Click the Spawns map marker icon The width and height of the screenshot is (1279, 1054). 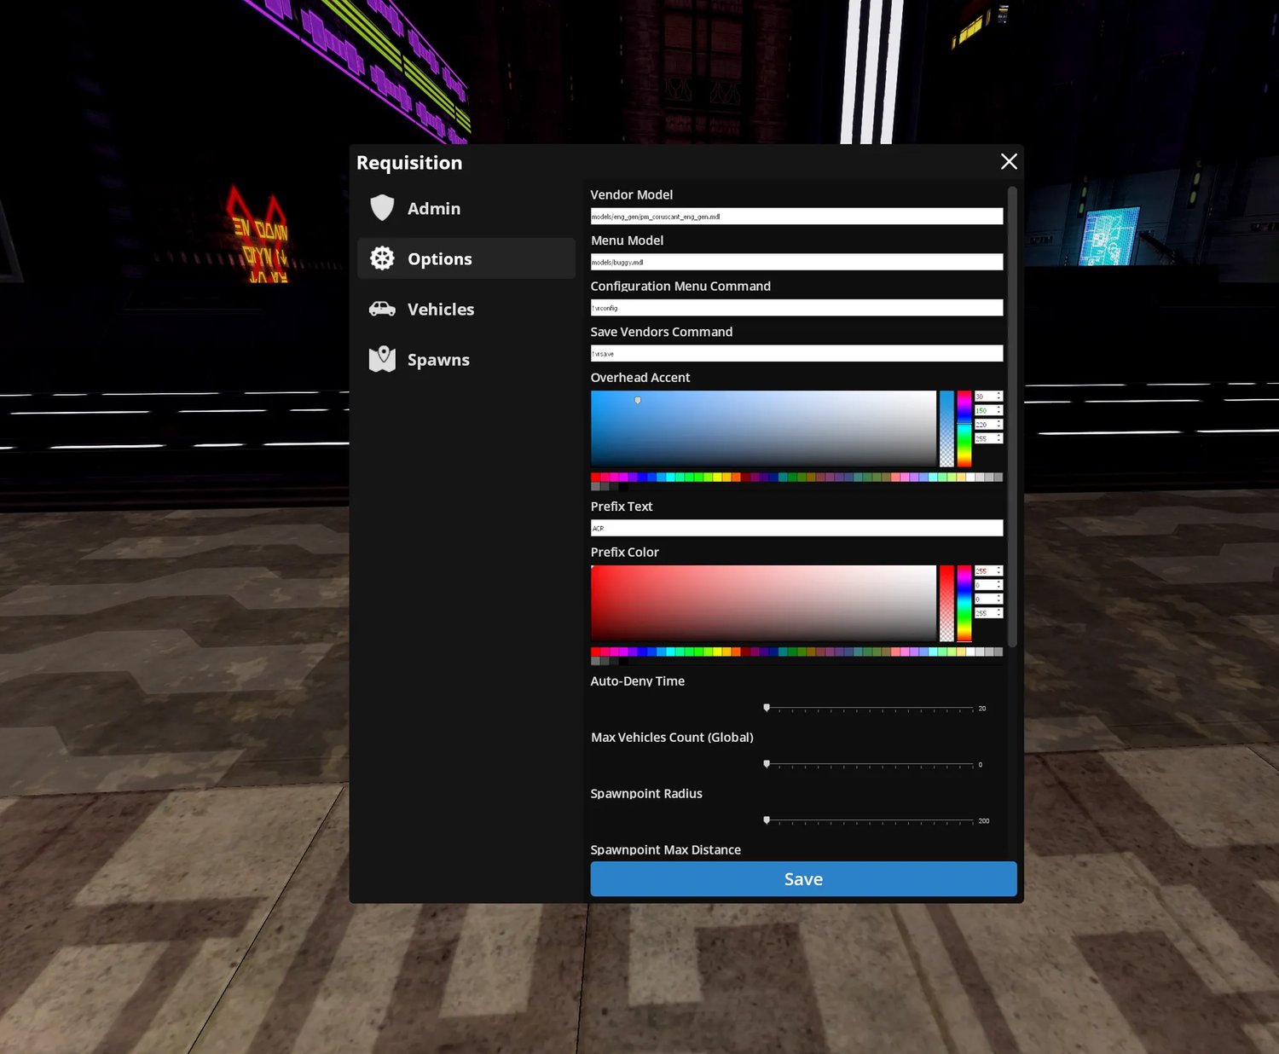coord(382,359)
